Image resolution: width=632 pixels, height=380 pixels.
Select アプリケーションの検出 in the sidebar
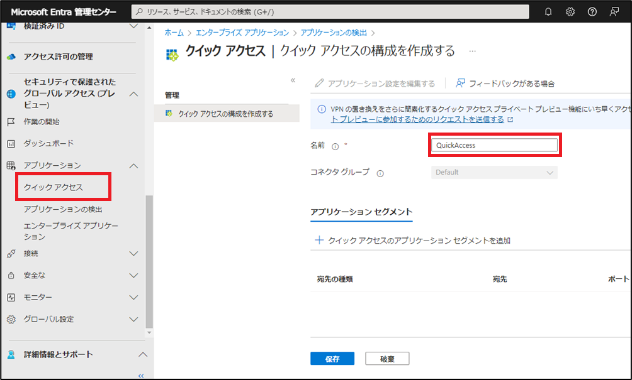click(63, 209)
